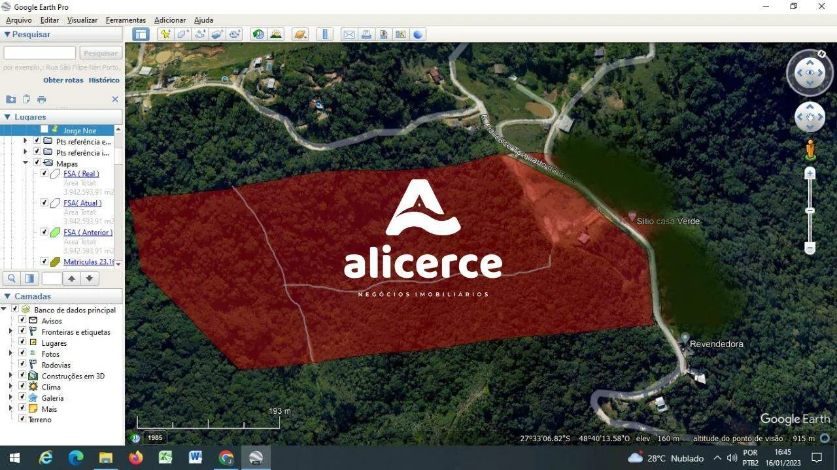
Task: Click the save image icon
Action: point(383,34)
